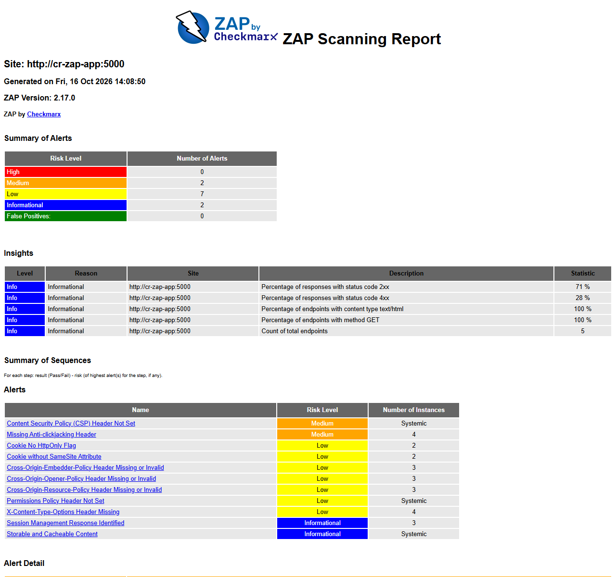Click the Generated on Fri, 16 Oct 2026 text

click(75, 81)
